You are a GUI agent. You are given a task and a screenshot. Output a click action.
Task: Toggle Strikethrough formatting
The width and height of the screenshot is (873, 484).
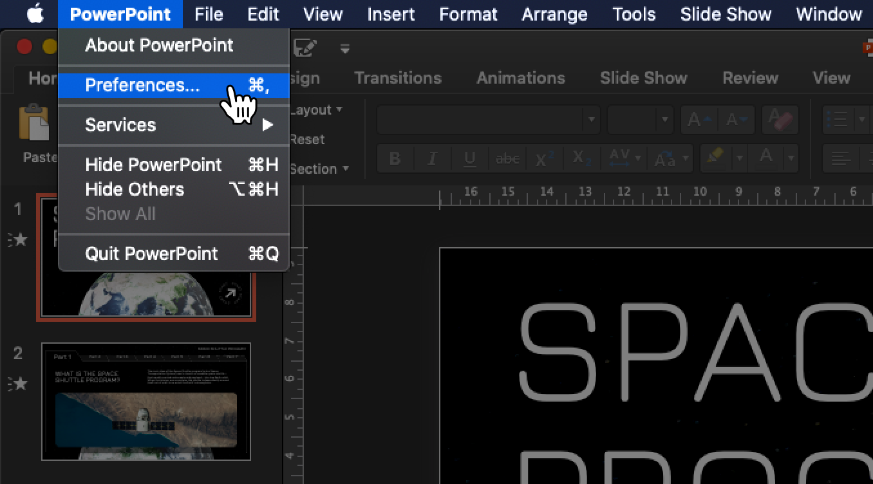[507, 158]
